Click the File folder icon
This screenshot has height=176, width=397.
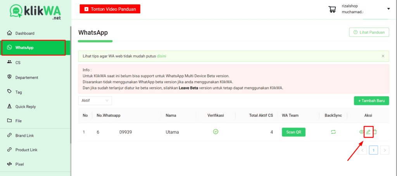9,121
